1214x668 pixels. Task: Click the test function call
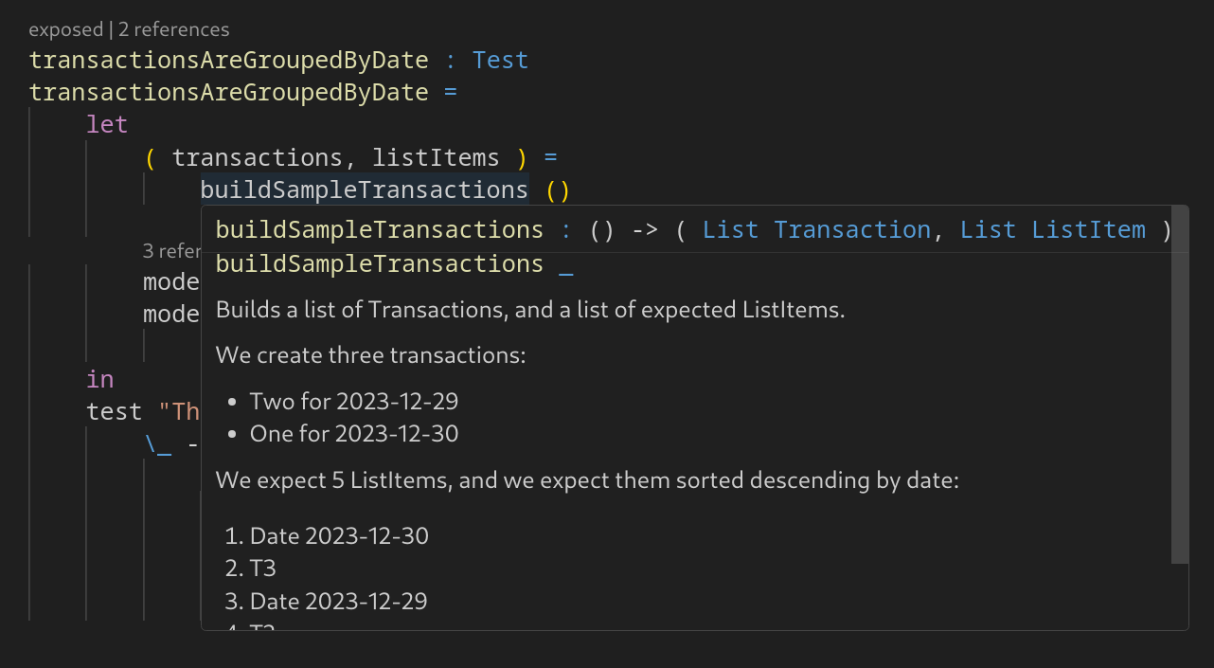coord(115,412)
